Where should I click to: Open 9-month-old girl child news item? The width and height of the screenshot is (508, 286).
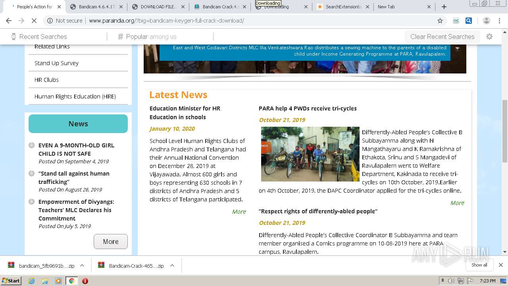[76, 149]
